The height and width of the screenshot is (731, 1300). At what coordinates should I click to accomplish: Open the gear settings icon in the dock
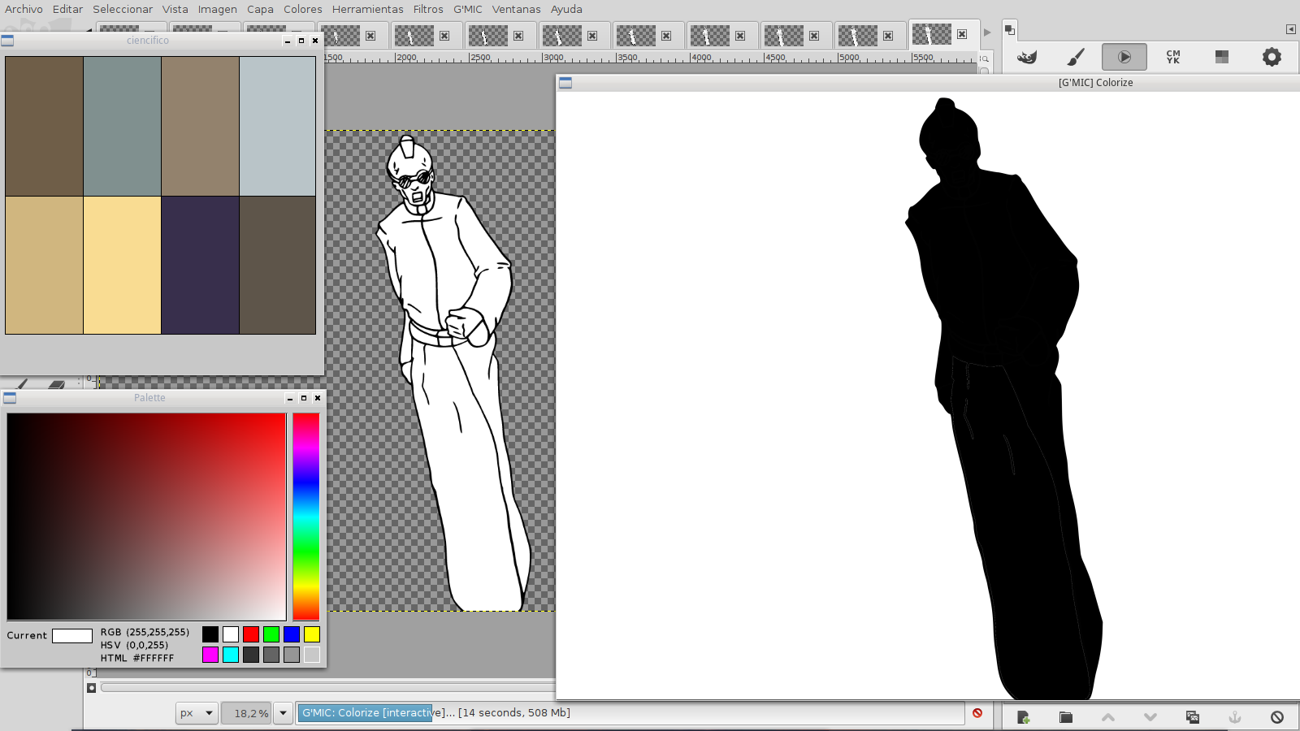tap(1272, 57)
